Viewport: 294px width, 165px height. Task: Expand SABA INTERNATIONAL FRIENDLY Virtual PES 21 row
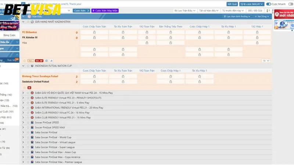23,107
